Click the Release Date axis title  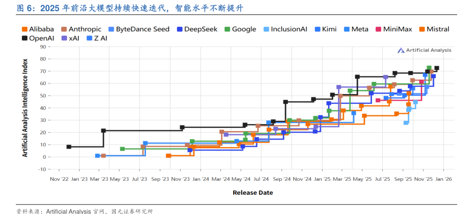(252, 193)
